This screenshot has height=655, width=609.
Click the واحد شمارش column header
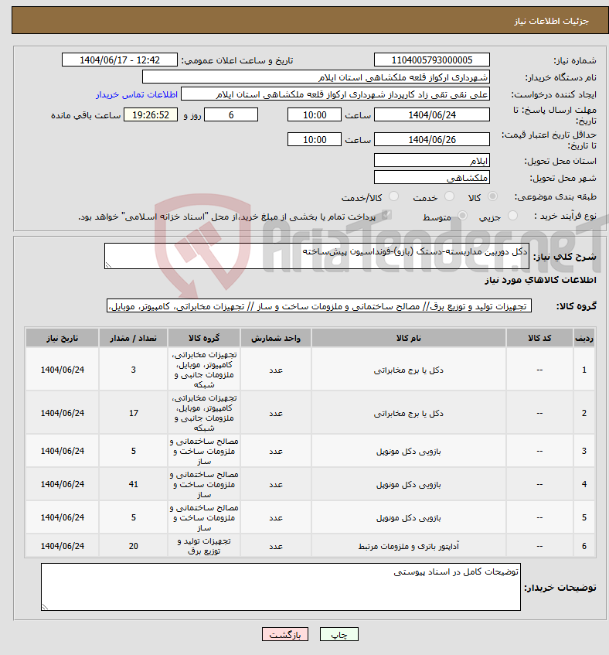click(276, 338)
